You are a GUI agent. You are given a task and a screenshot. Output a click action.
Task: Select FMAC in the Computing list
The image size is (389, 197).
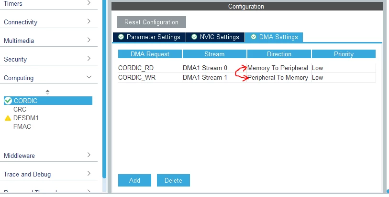point(22,126)
